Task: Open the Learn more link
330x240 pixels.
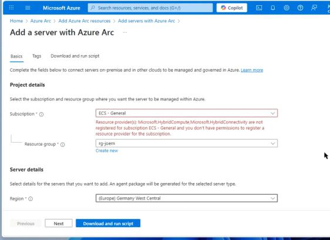Action: coord(252,70)
